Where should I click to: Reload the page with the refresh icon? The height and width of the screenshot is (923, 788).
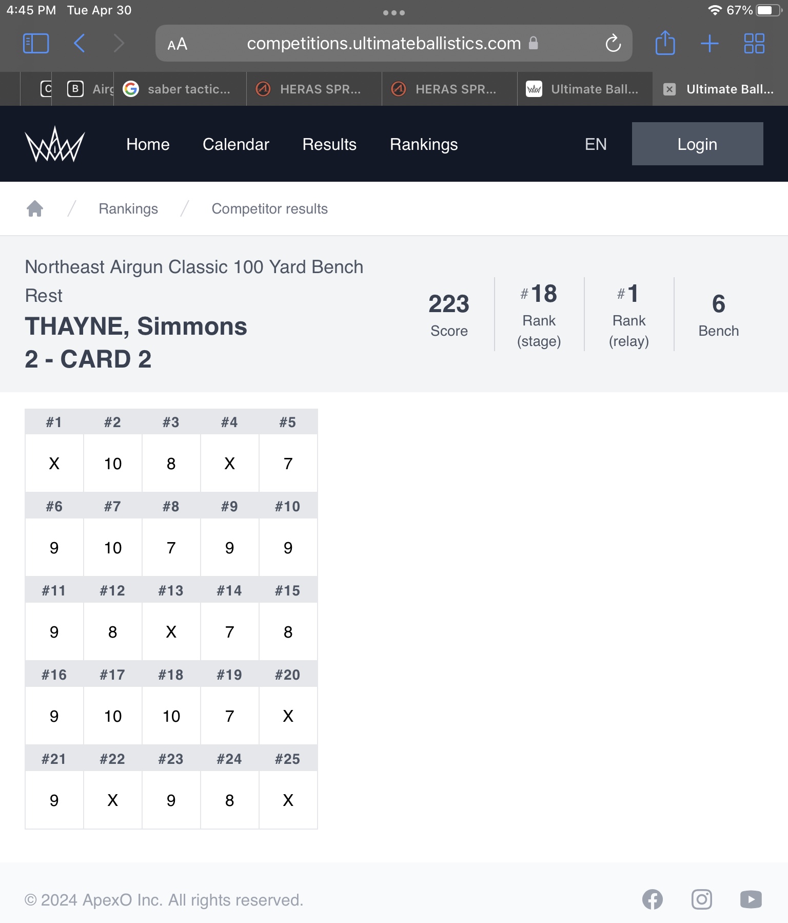[x=613, y=43]
